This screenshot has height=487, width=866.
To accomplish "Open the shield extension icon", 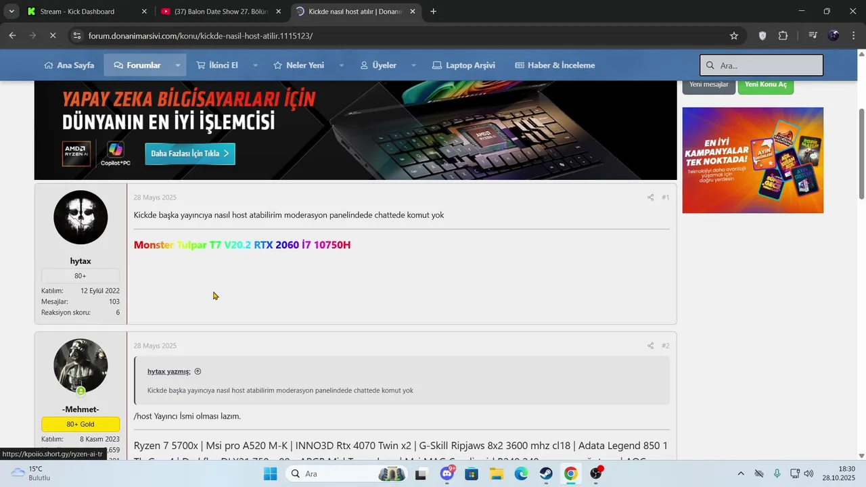I will pos(762,36).
